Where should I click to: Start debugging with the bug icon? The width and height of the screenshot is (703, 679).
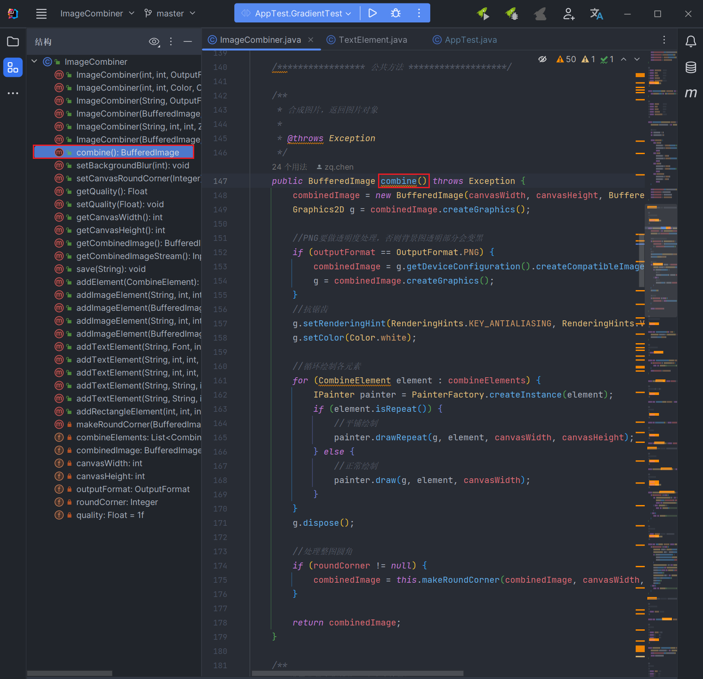[x=396, y=13]
